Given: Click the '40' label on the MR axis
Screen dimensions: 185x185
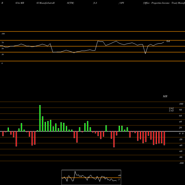Looking at the screenshot, I should pyautogui.click(x=181, y=122).
